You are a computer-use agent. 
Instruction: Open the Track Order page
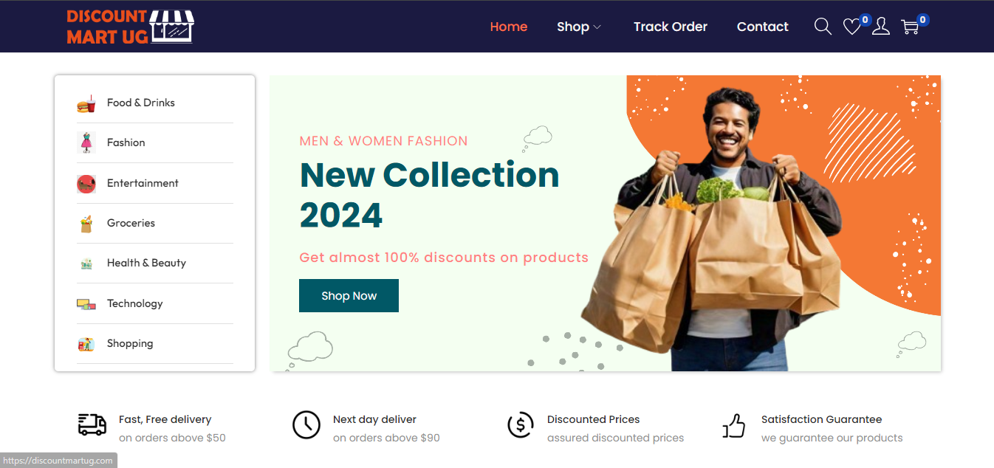[671, 27]
